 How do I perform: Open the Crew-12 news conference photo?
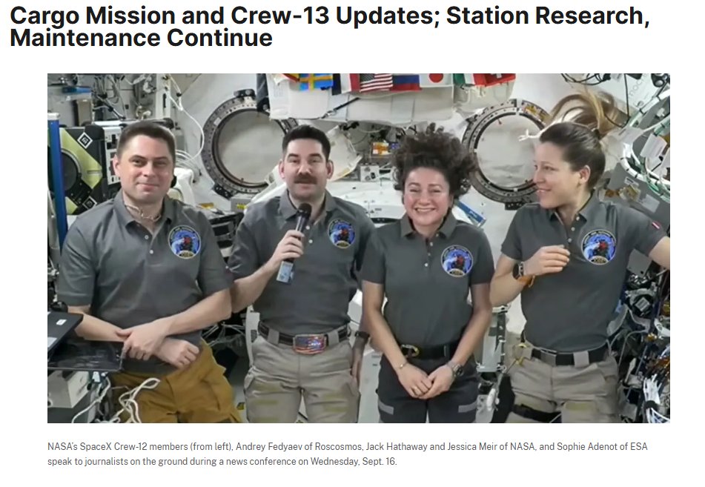pyautogui.click(x=358, y=248)
